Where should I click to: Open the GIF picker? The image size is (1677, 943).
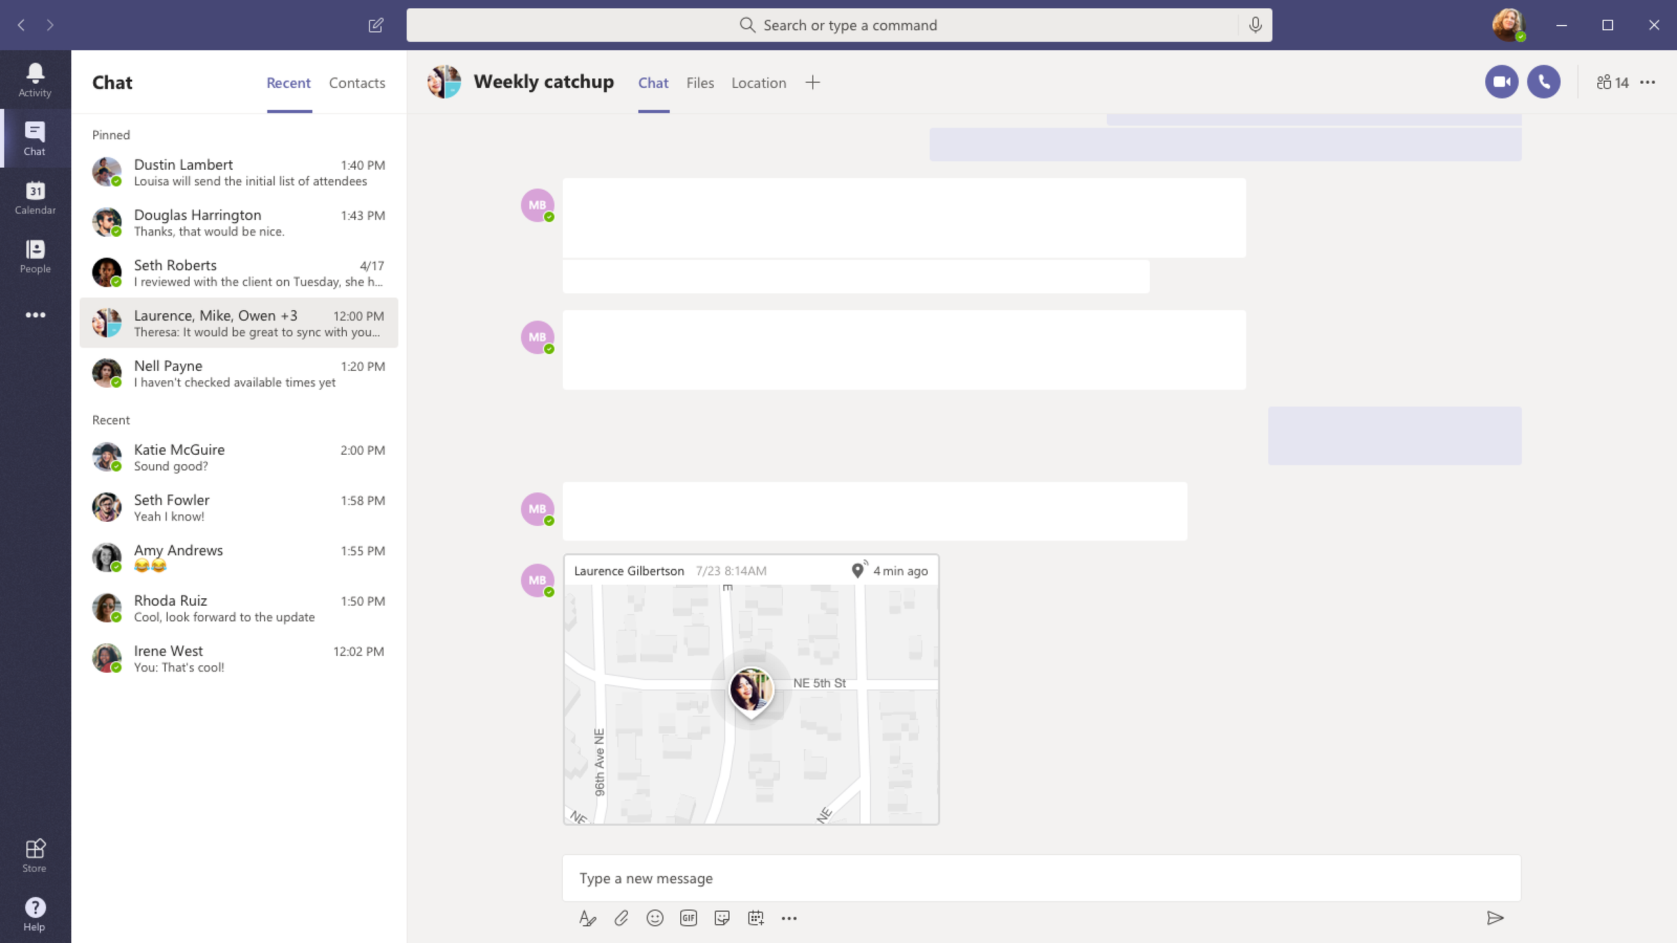[688, 918]
